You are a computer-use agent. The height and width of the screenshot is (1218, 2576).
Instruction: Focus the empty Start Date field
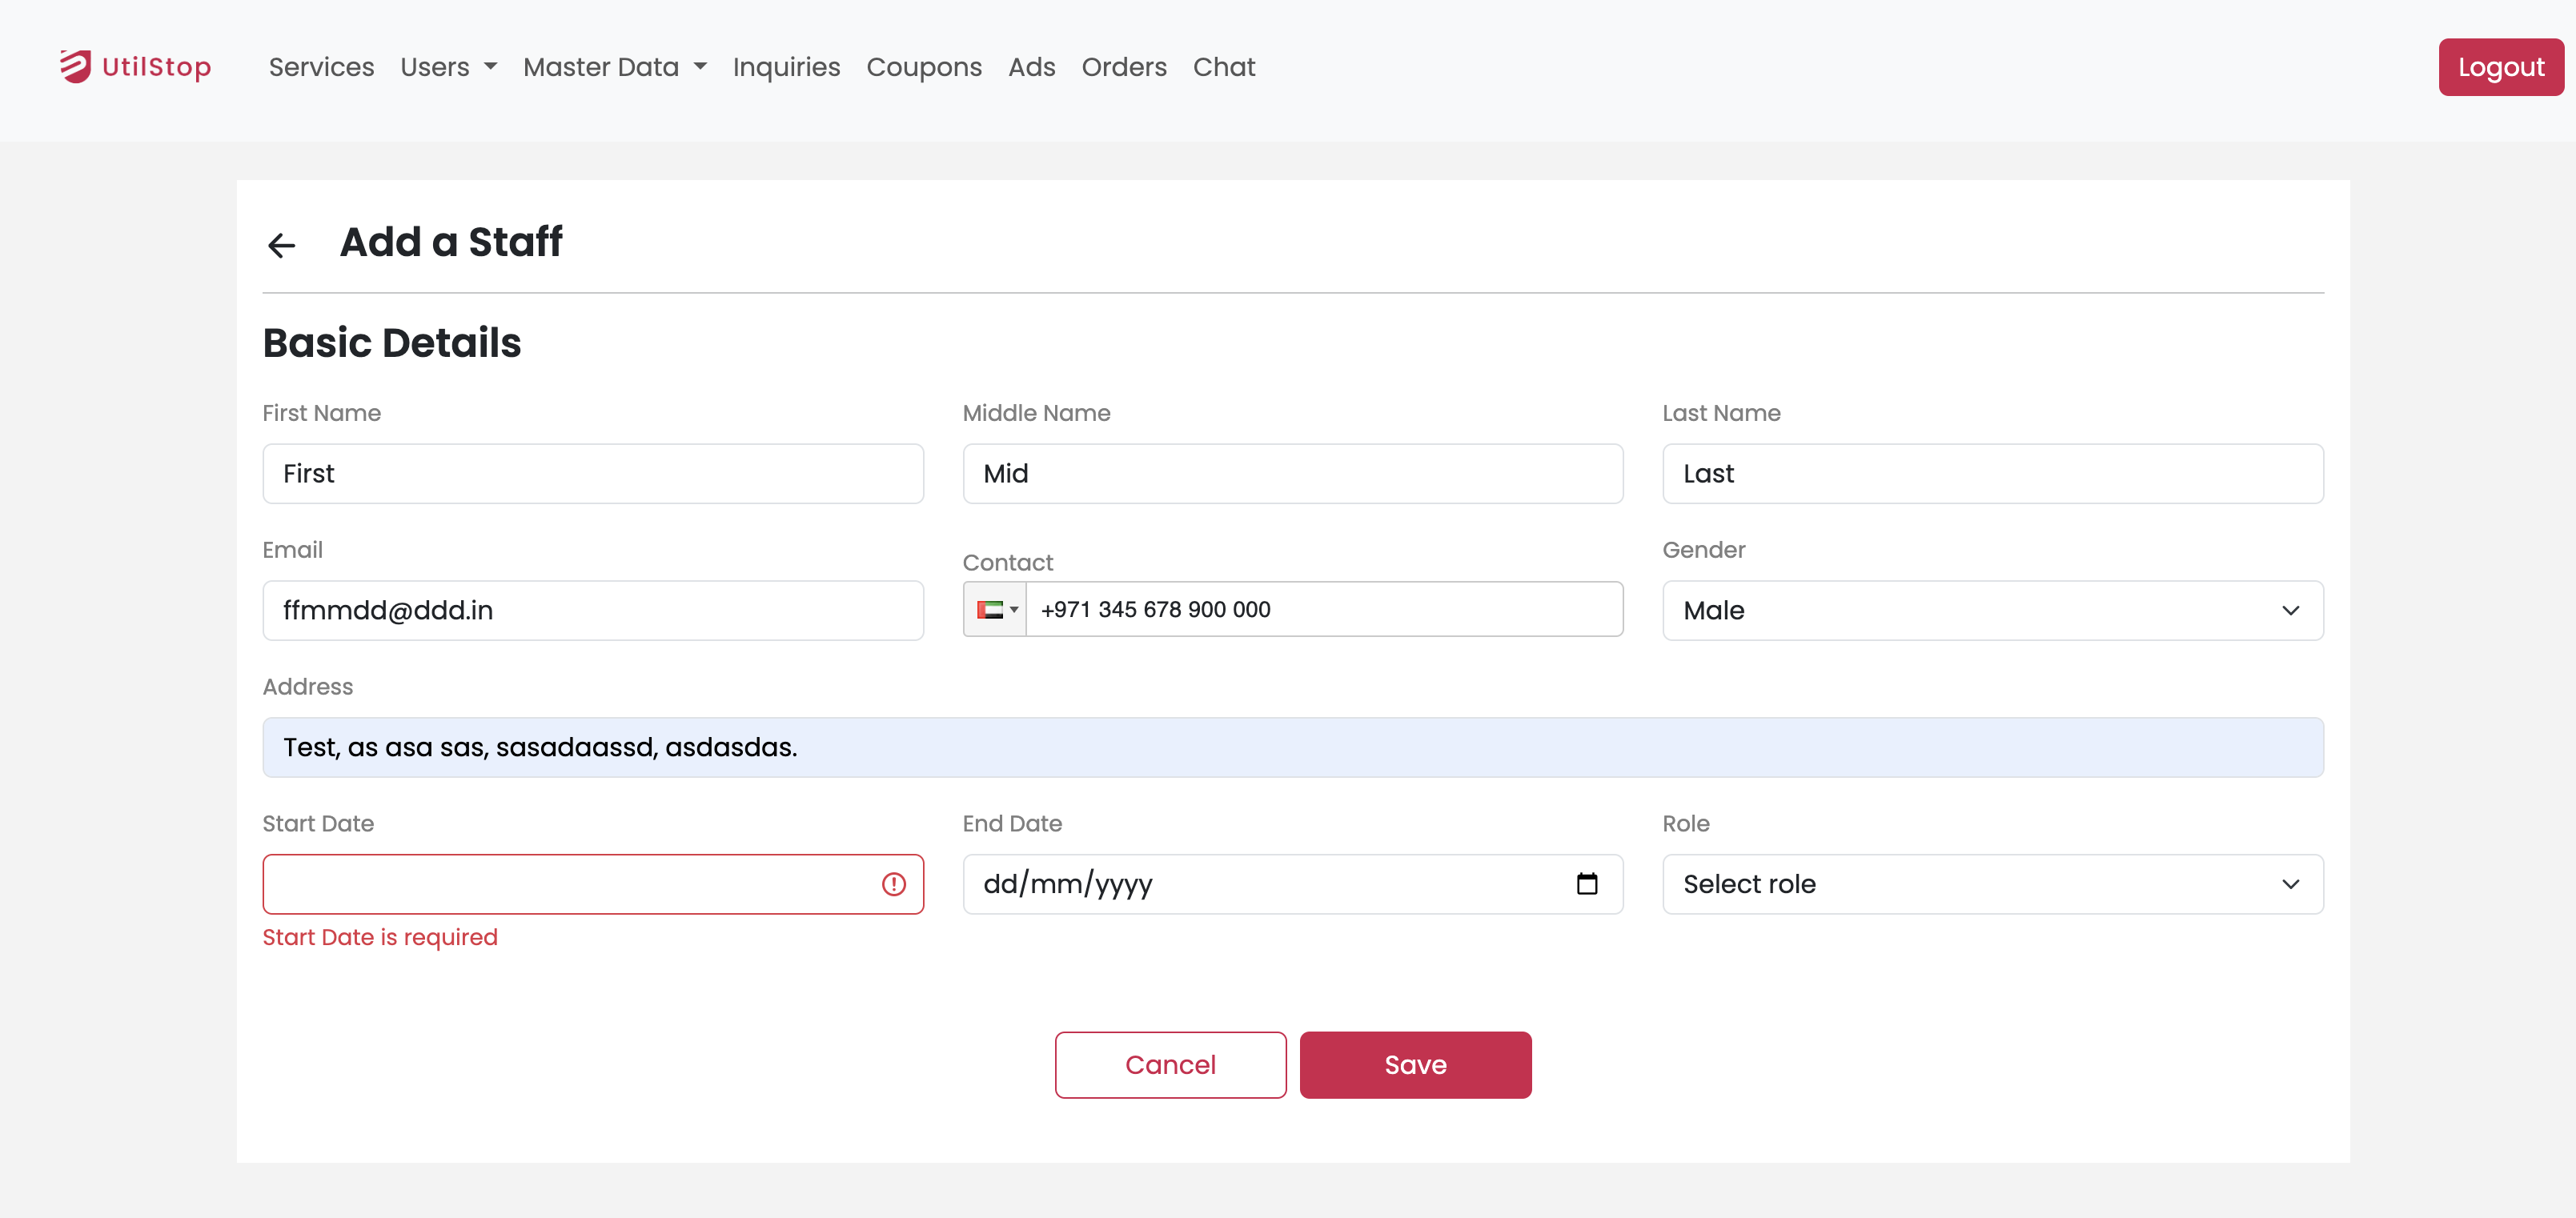570,884
